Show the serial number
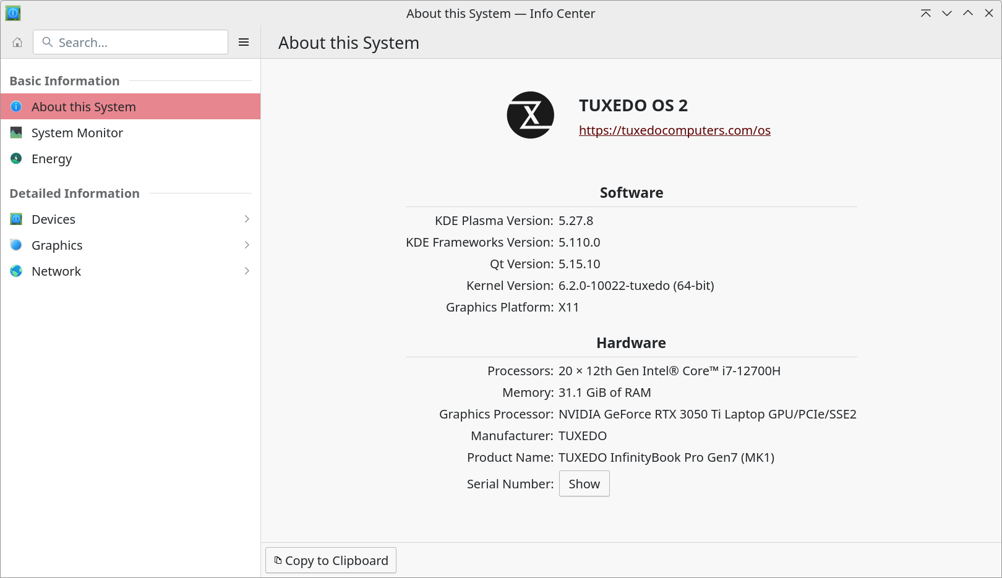Screen dimensions: 1002x578 coord(584,483)
